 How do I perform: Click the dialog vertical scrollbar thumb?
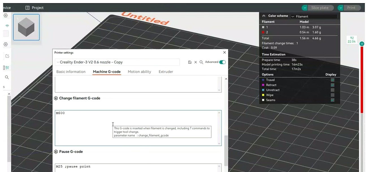point(226,151)
